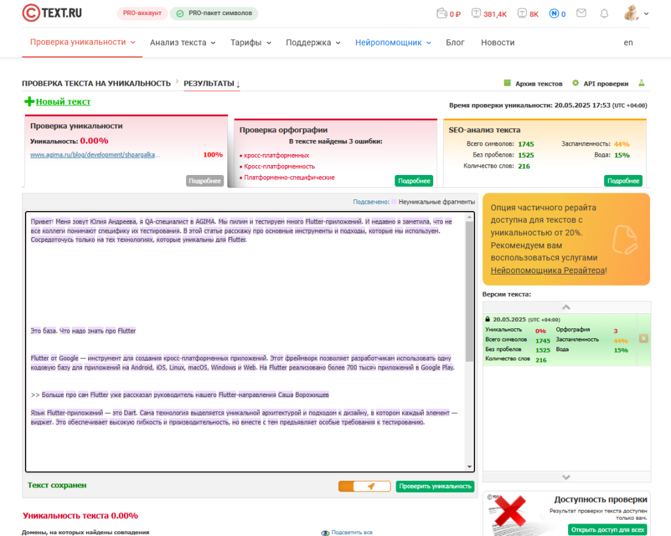Click the blue N coin icon
This screenshot has width=671, height=536.
(553, 14)
